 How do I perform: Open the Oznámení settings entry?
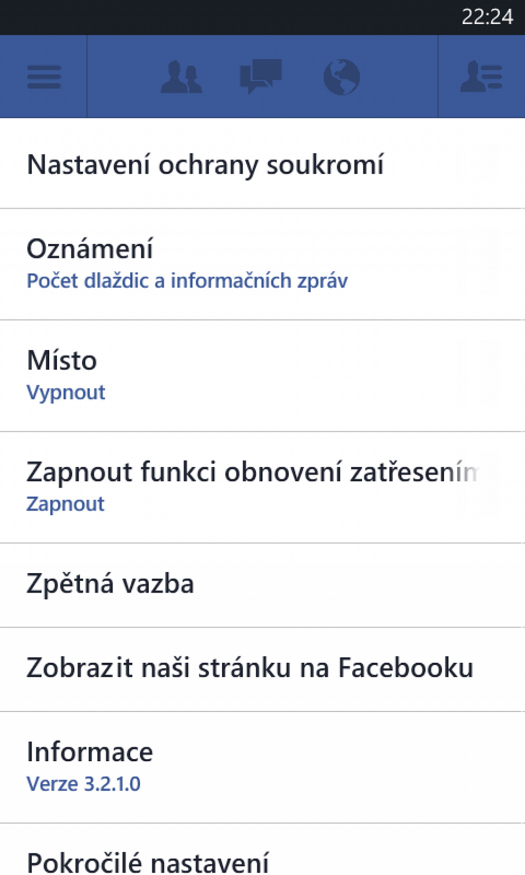point(262,264)
